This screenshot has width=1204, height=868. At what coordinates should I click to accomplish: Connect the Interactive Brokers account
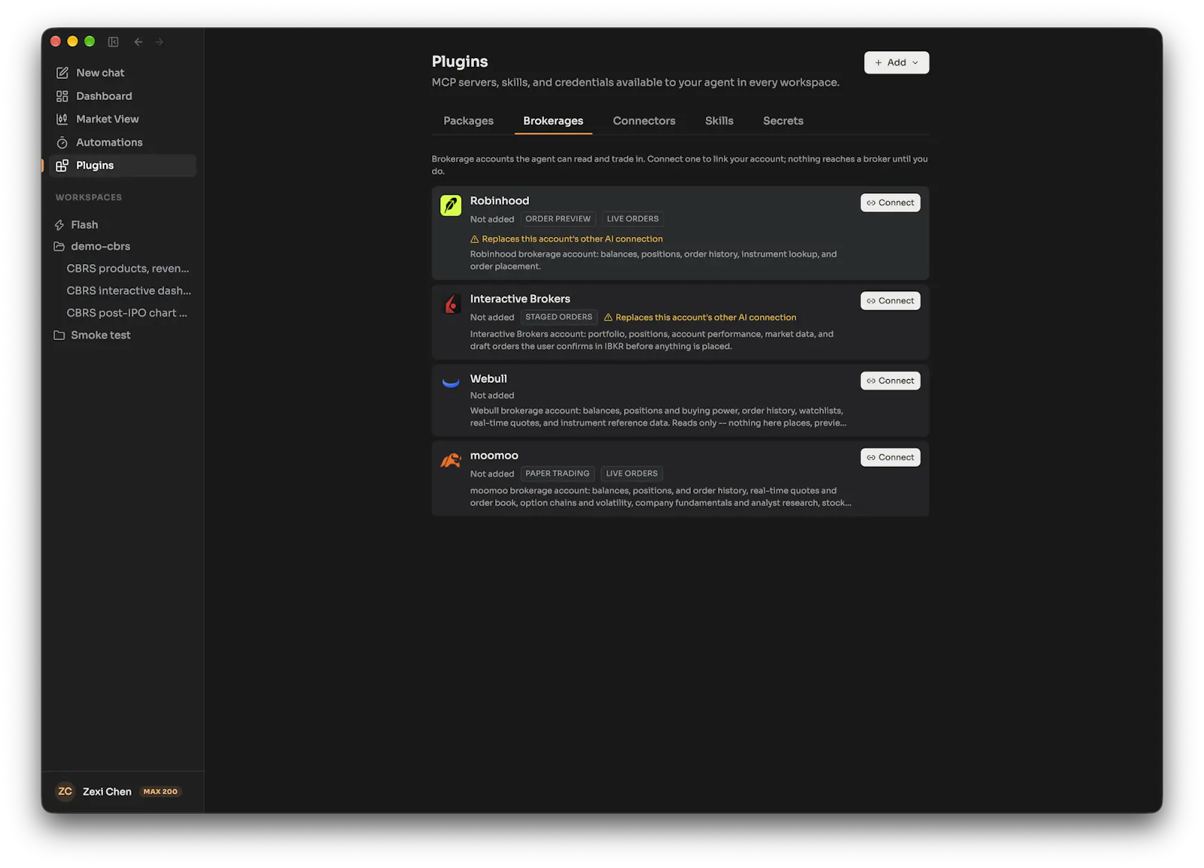(890, 301)
